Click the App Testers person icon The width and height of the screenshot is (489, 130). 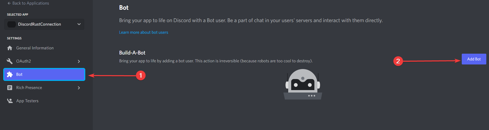[x=10, y=101]
